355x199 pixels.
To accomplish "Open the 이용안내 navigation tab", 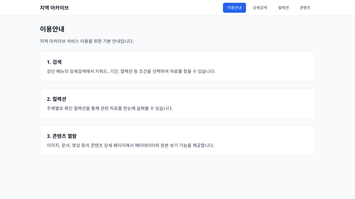I will click(234, 8).
